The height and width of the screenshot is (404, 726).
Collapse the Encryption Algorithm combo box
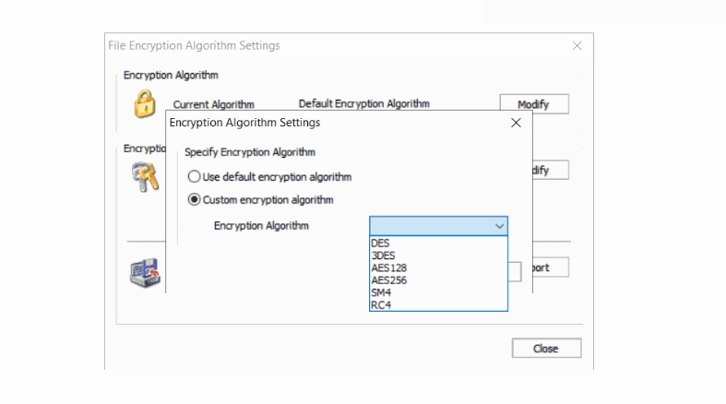point(499,226)
